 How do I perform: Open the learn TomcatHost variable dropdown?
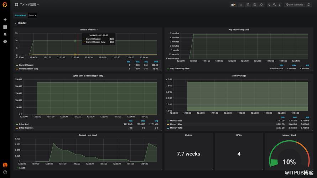pos(32,15)
